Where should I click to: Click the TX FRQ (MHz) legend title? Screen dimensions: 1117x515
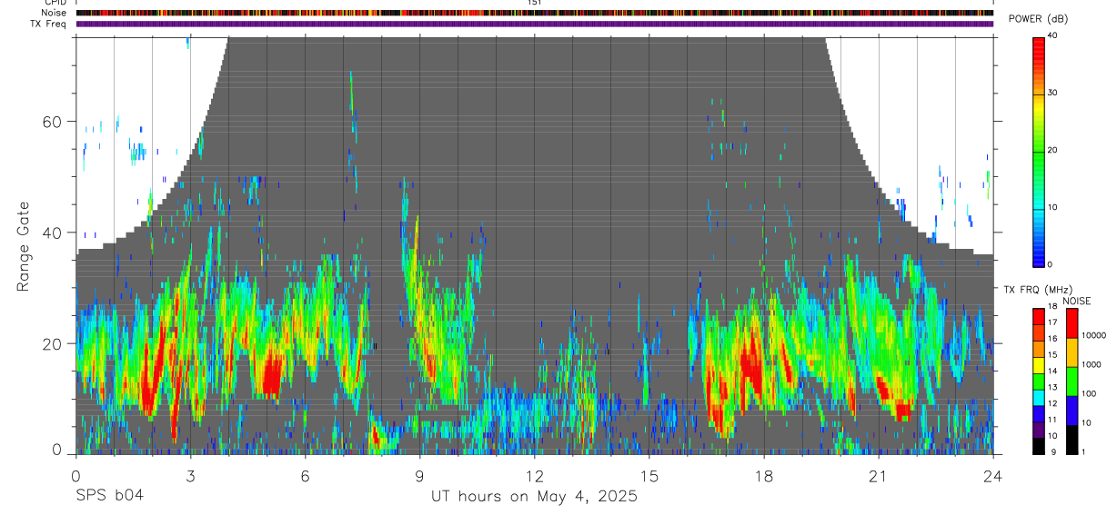pyautogui.click(x=1034, y=290)
